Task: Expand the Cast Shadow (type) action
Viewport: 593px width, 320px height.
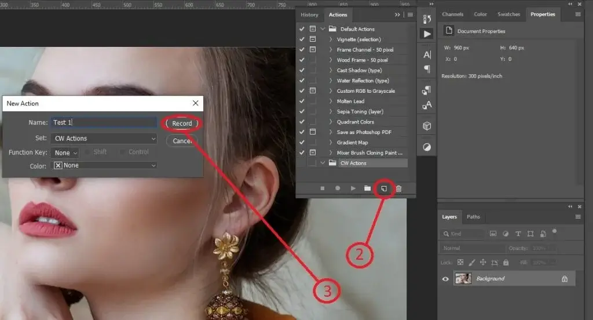Action: pos(331,70)
